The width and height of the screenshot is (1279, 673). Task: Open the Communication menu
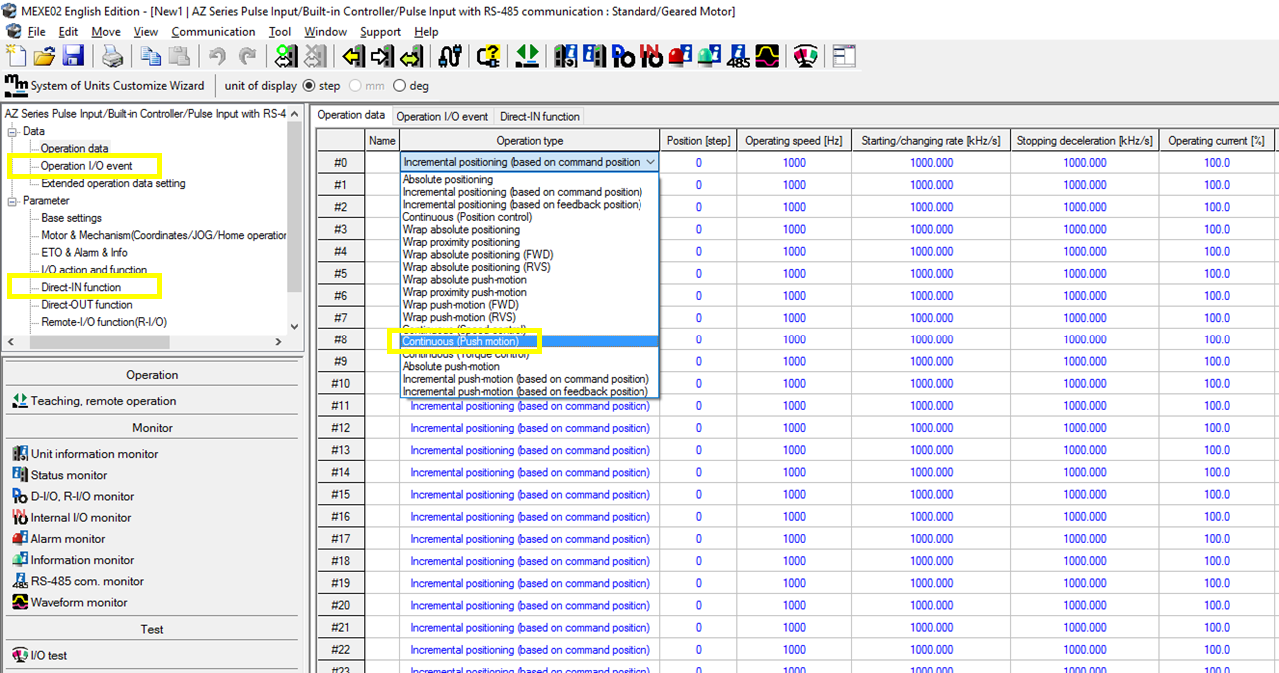coord(213,32)
